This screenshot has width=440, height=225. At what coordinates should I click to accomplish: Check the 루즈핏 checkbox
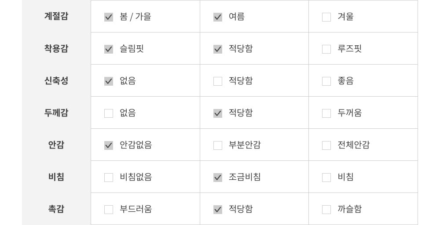coord(326,49)
